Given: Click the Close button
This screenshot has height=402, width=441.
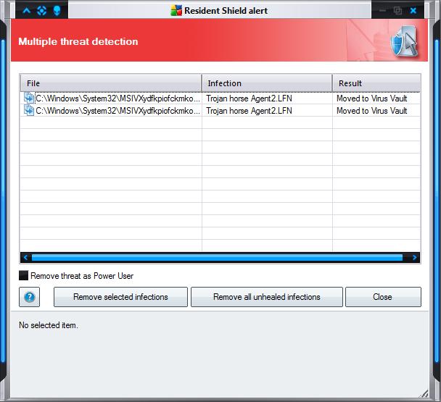Looking at the screenshot, I should 383,297.
